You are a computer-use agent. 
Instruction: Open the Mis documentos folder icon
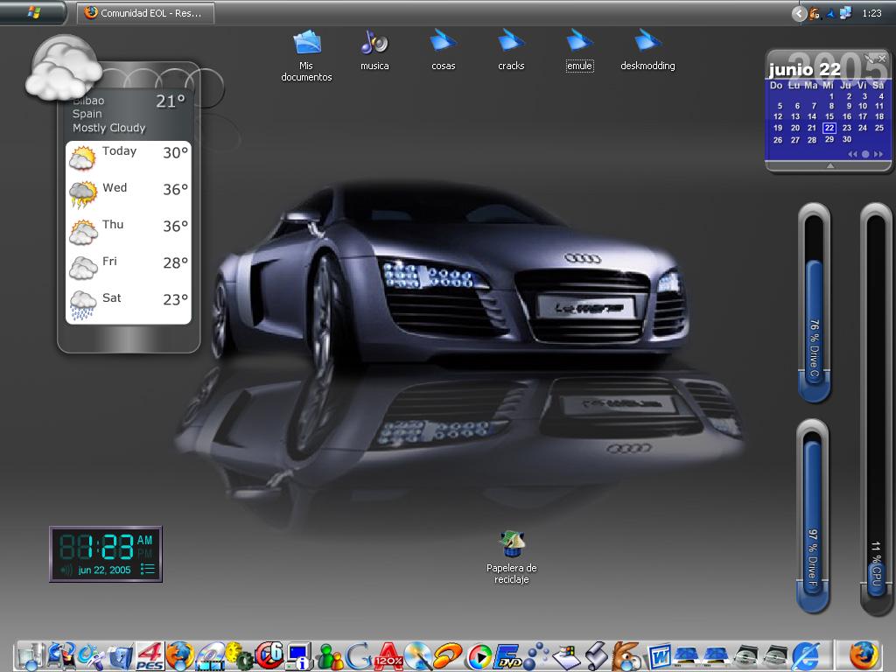point(306,42)
